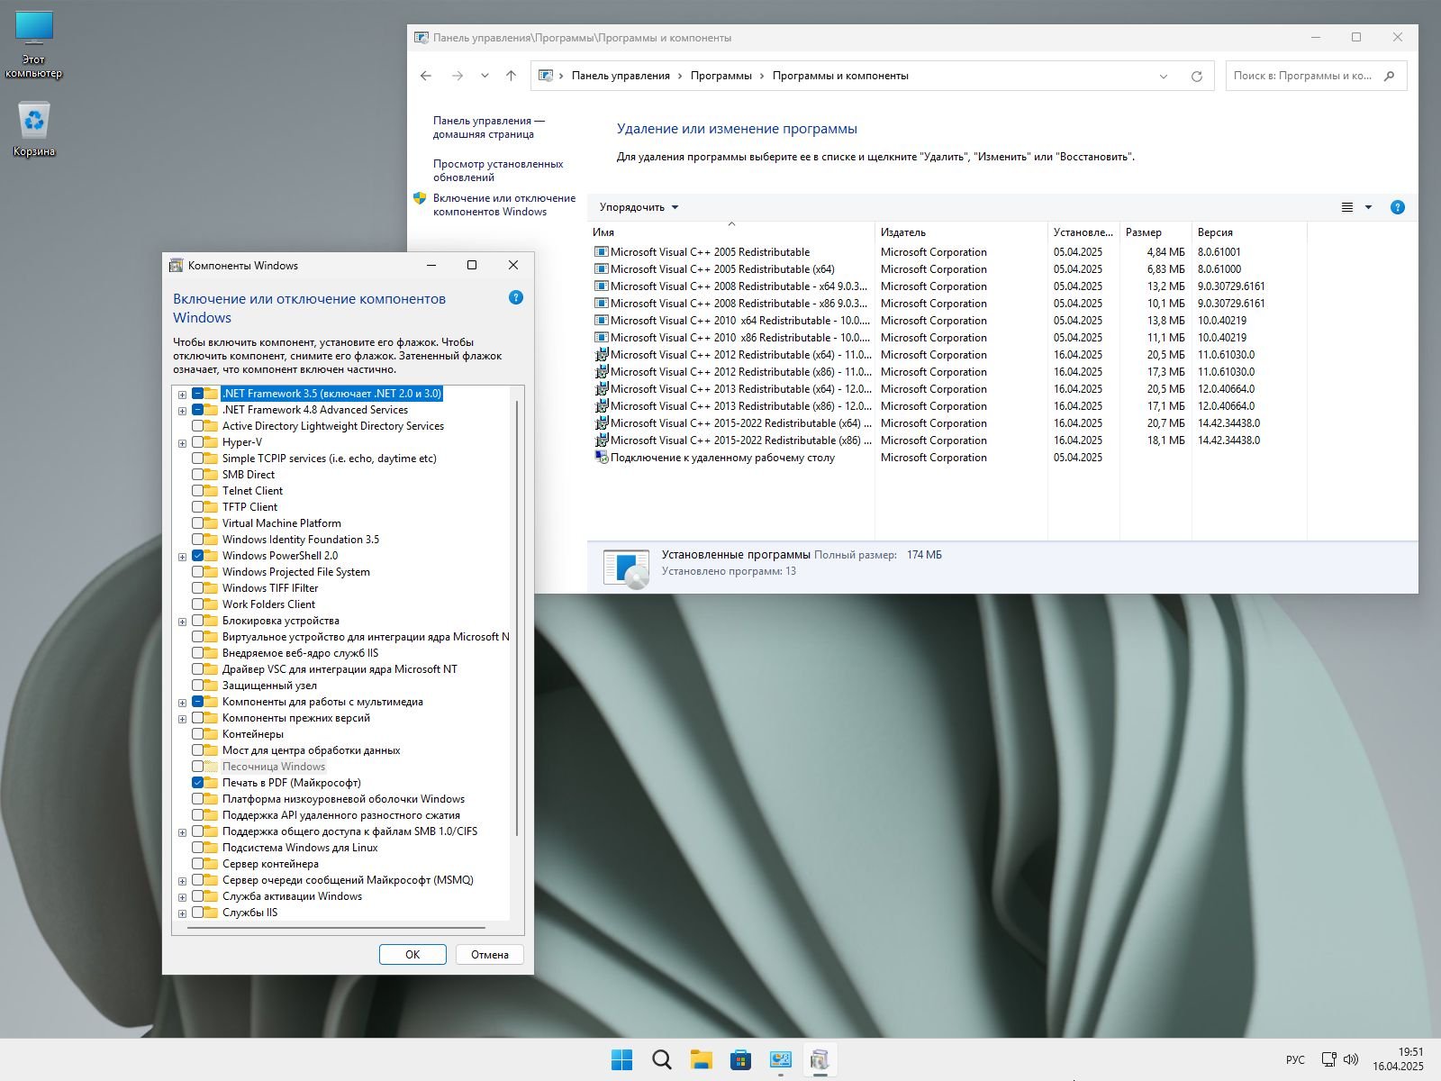
Task: Click the Windows Start button
Action: (621, 1060)
